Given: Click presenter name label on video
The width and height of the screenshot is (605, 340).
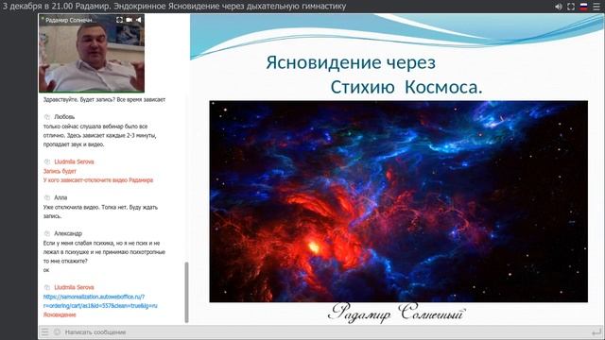Looking at the screenshot, I should (70, 20).
